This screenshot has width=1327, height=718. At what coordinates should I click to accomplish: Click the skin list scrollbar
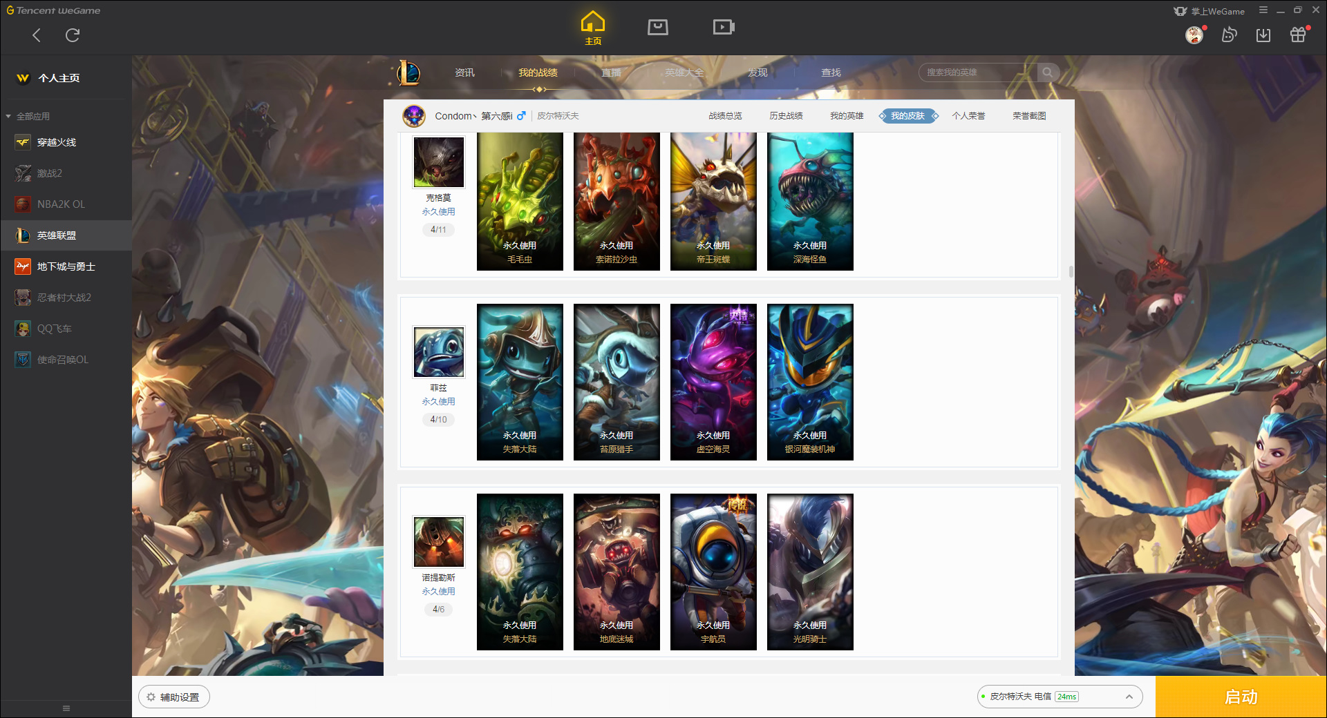1071,271
